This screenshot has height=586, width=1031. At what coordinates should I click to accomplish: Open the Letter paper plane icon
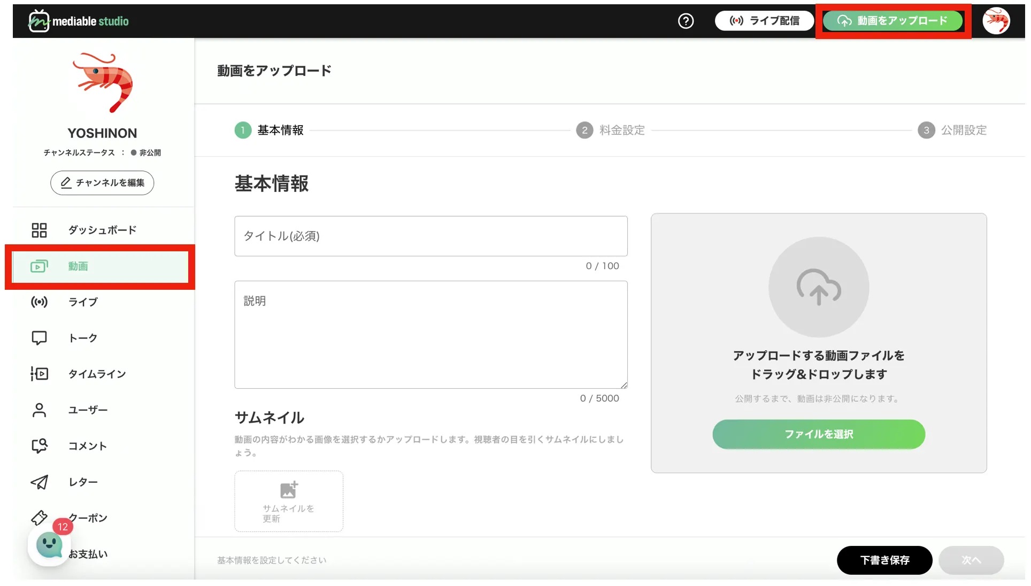click(39, 482)
